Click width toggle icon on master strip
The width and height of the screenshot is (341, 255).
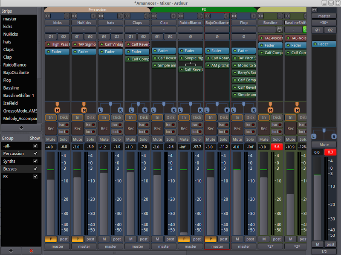pos(314,10)
